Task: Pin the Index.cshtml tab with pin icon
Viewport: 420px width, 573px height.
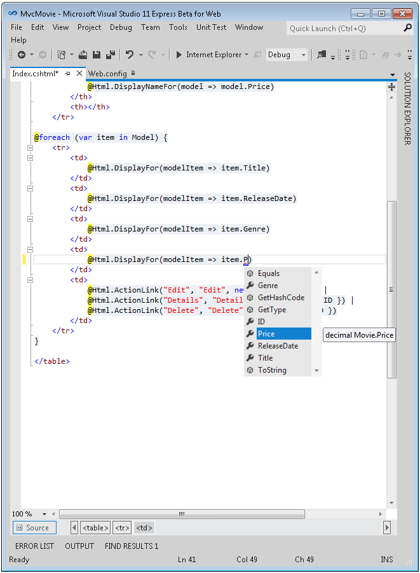Action: point(68,73)
